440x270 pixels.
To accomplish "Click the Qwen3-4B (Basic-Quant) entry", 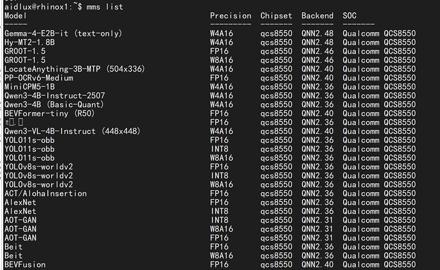I will pos(54,105).
